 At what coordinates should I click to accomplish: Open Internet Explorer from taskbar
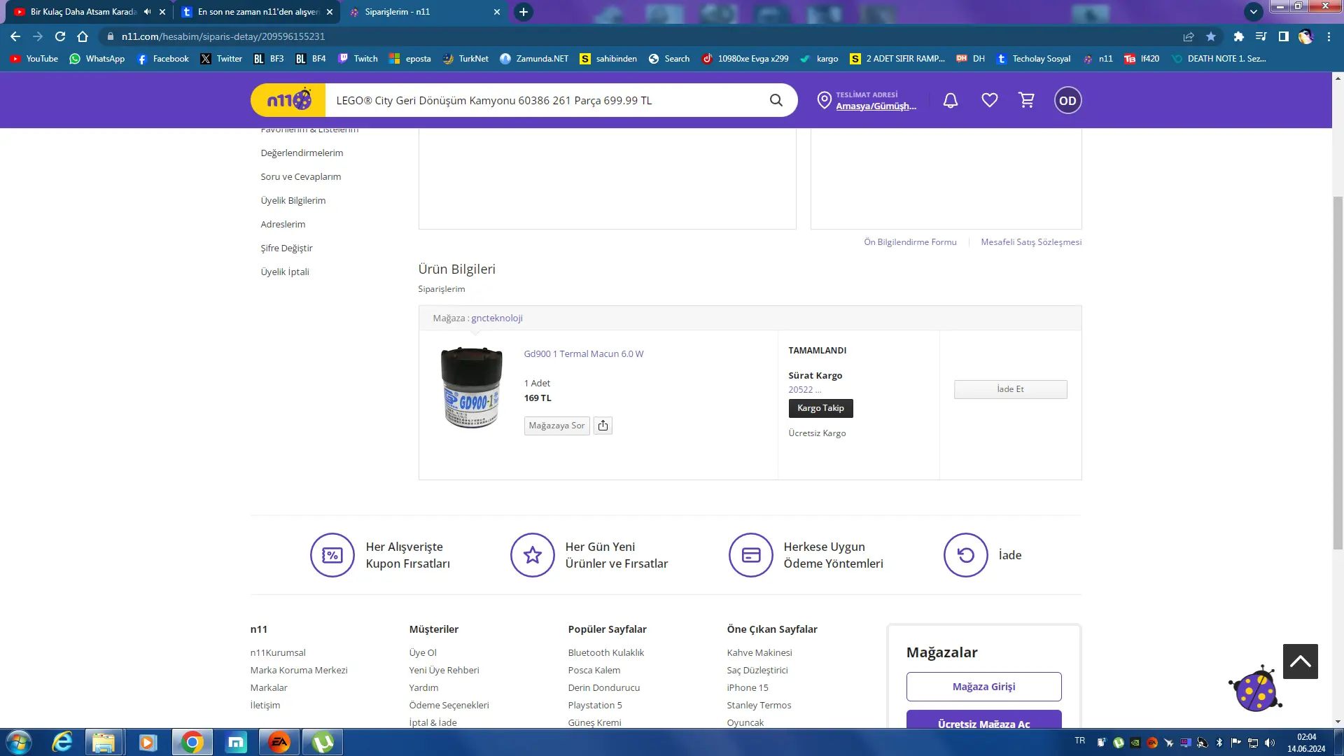(62, 742)
